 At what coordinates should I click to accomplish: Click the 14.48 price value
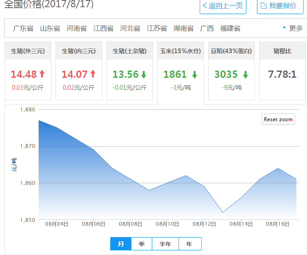point(24,74)
